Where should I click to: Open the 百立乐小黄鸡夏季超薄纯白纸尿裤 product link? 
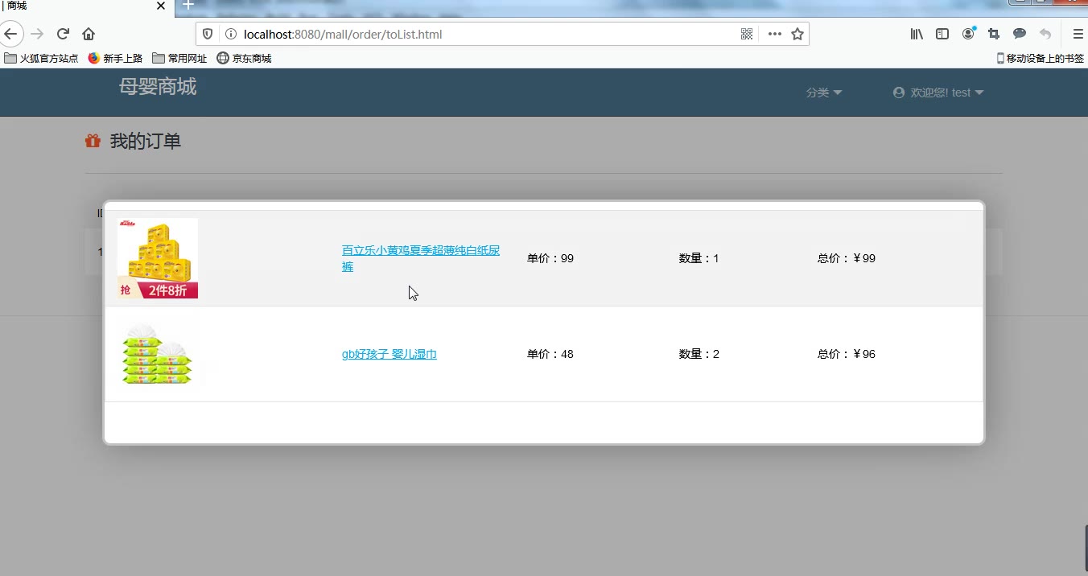(421, 258)
